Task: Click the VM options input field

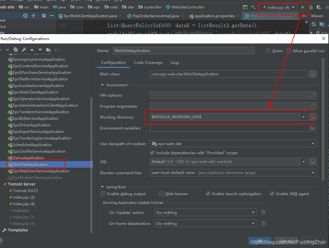Action: pyautogui.click(x=233, y=95)
